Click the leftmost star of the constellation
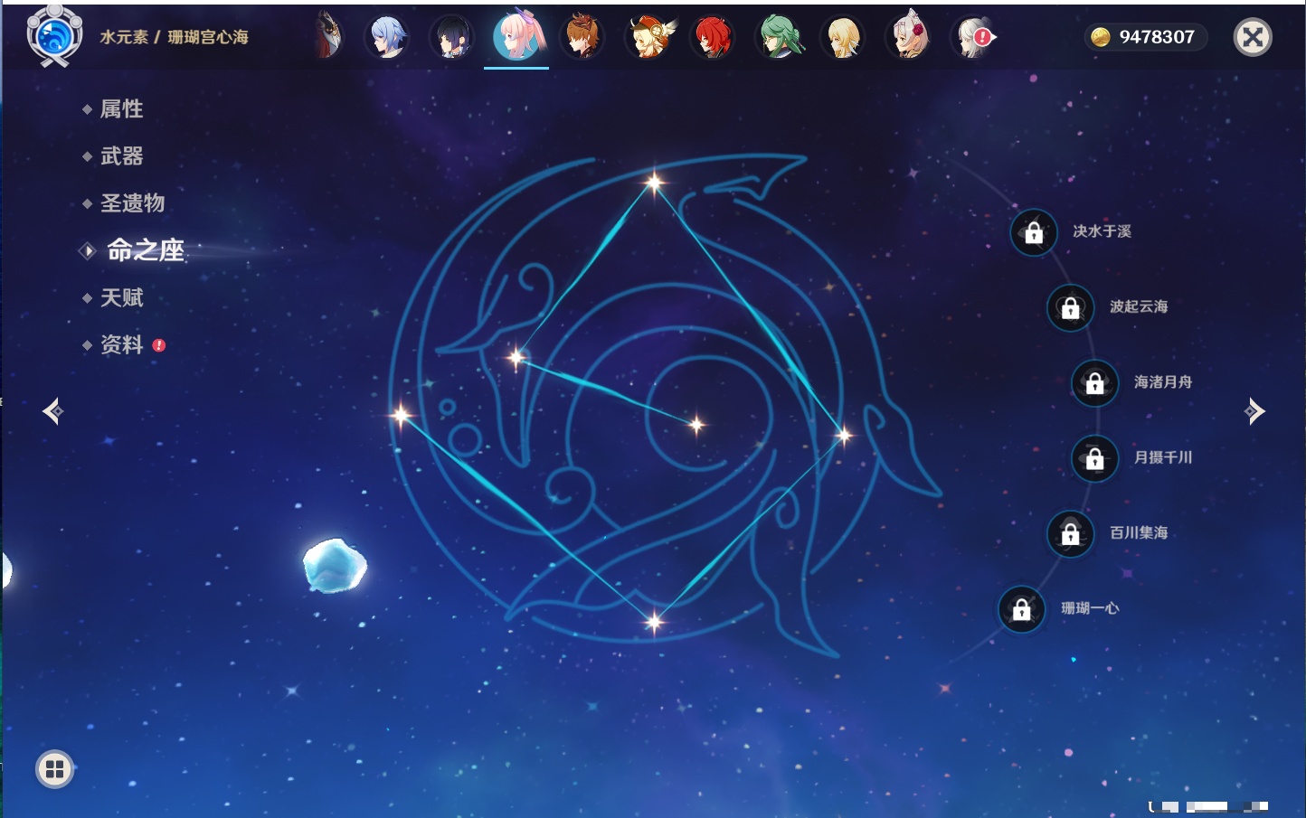This screenshot has height=818, width=1306. [401, 415]
